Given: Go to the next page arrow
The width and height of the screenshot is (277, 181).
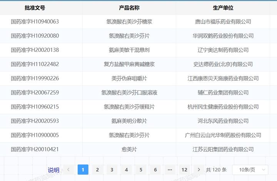Looking at the screenshot, I should [x=199, y=170].
